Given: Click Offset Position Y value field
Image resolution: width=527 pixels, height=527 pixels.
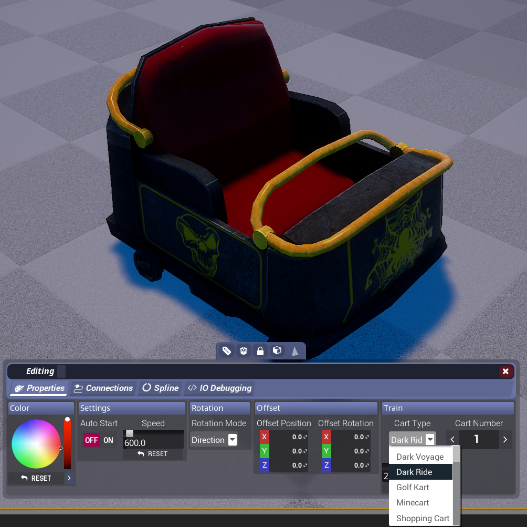Looking at the screenshot, I should pos(288,451).
